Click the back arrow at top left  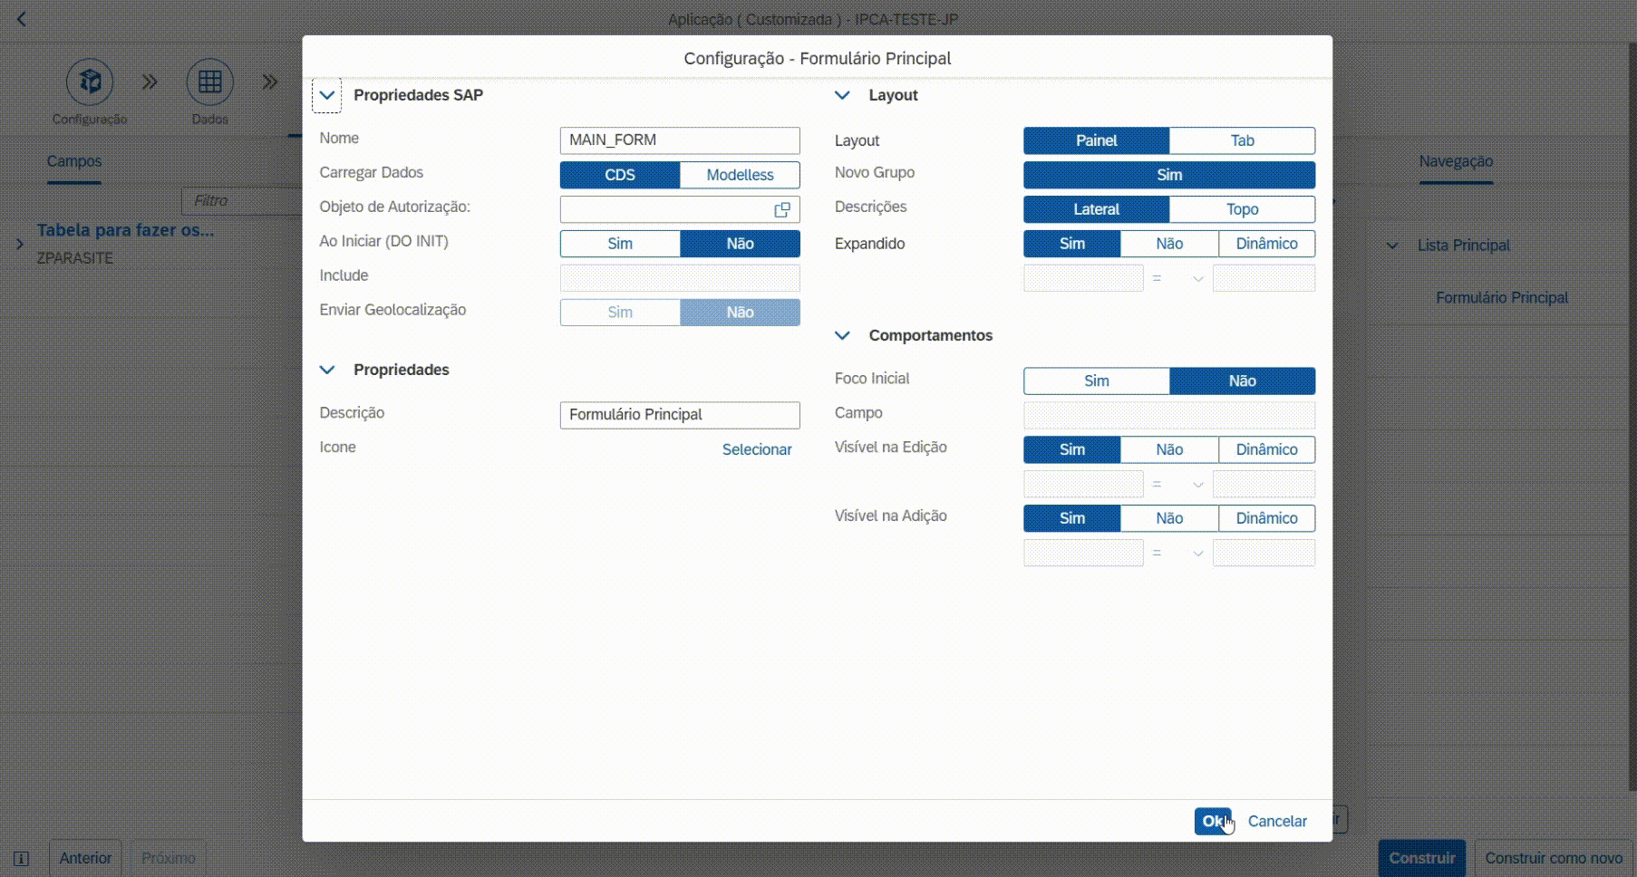22,19
